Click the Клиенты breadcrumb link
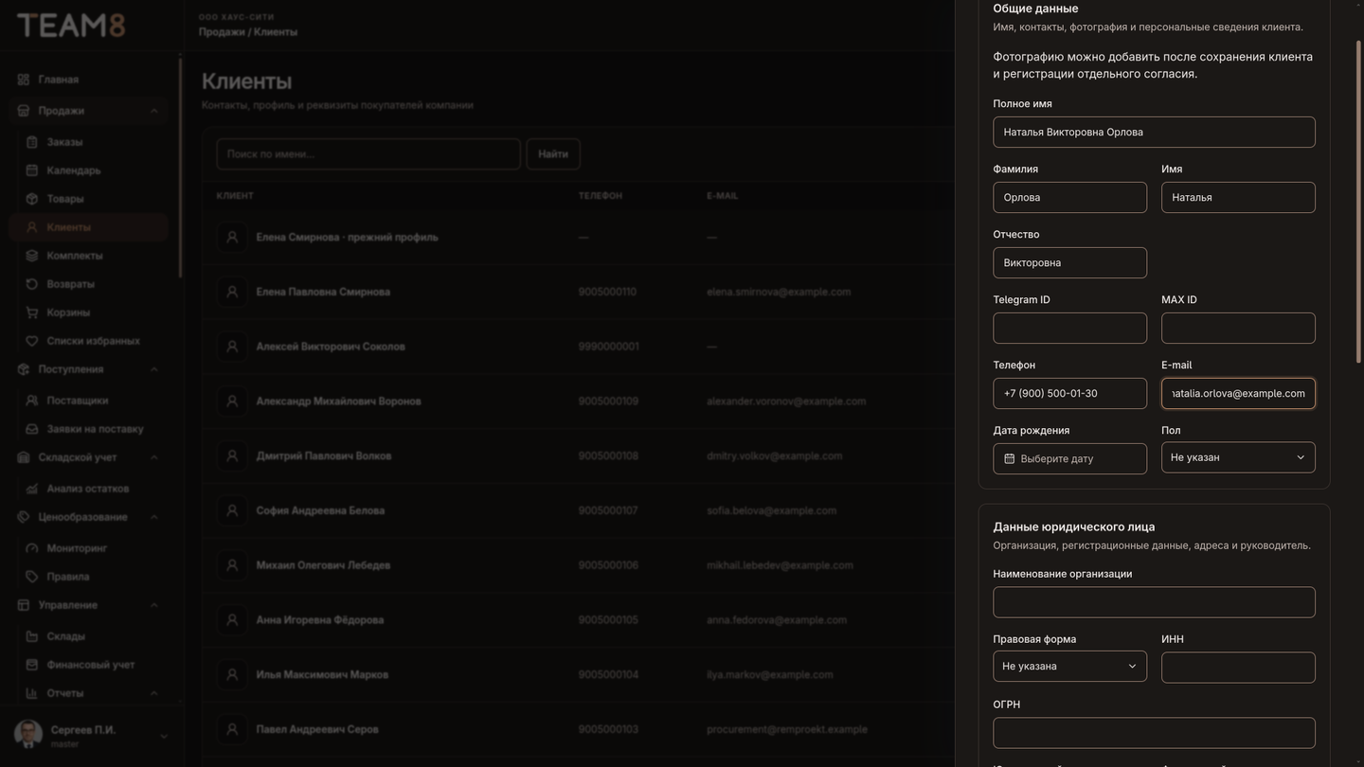1364x767 pixels. pyautogui.click(x=276, y=32)
